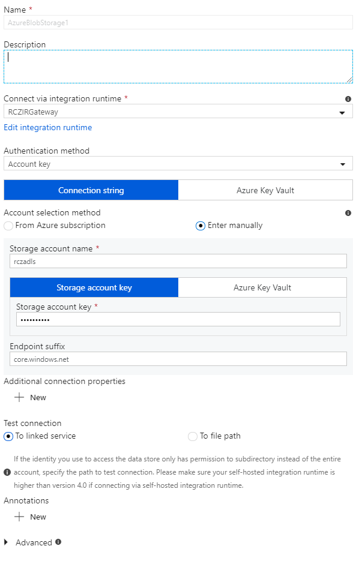
Task: Open the integration runtime dropdown
Action: (178, 111)
